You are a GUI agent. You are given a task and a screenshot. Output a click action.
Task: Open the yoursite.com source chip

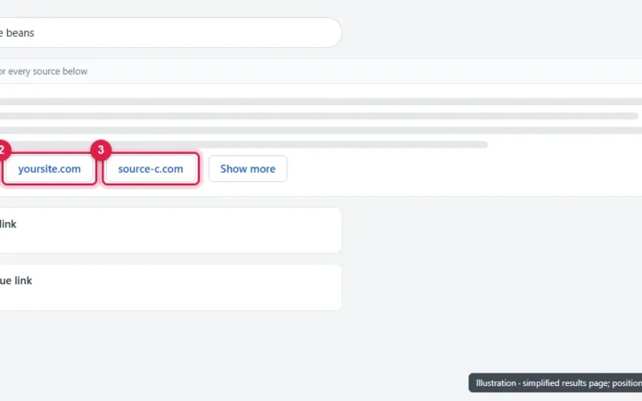pyautogui.click(x=50, y=168)
